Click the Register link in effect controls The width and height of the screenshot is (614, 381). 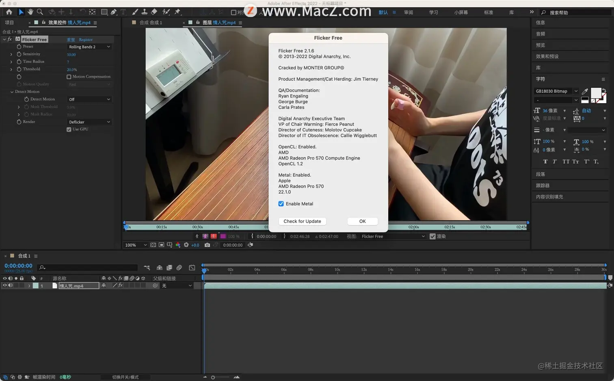coord(86,40)
